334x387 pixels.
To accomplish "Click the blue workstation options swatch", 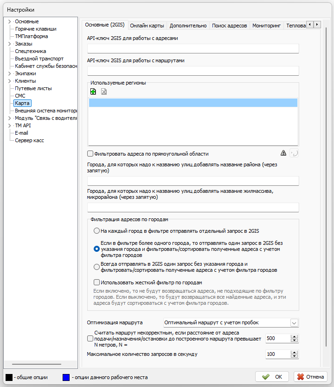I will point(66,377).
